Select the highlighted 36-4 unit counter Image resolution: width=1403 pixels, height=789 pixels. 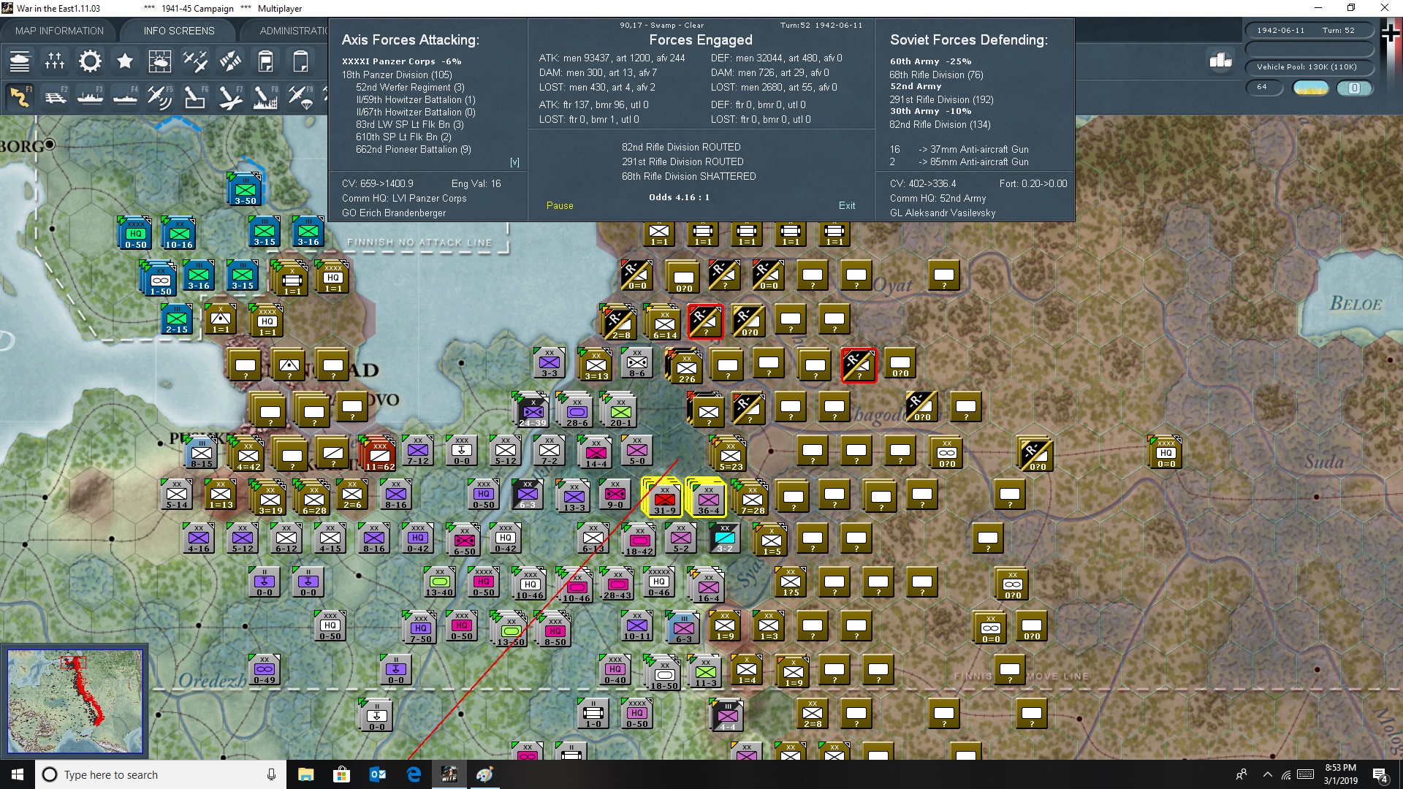click(x=708, y=498)
